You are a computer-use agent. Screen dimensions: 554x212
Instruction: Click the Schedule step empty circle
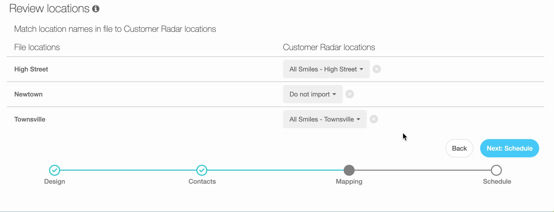[x=496, y=170]
